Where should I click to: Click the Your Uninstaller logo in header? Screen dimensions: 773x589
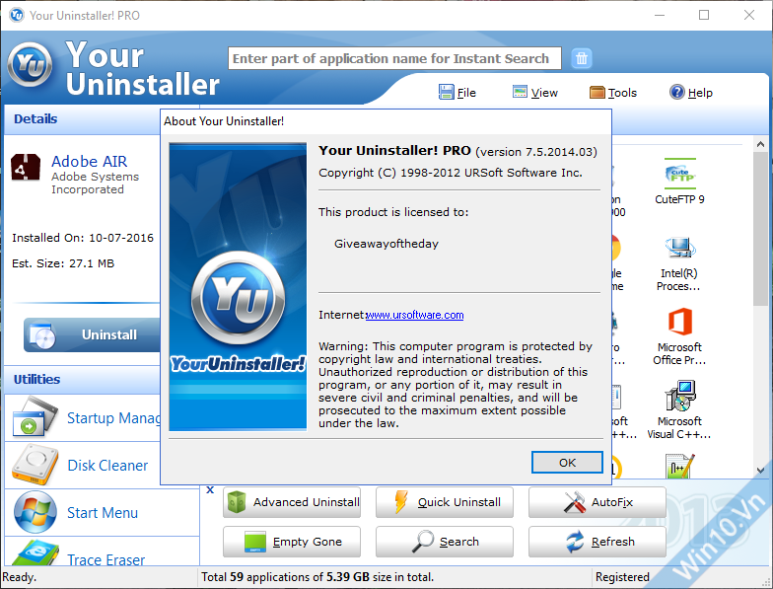[x=30, y=64]
